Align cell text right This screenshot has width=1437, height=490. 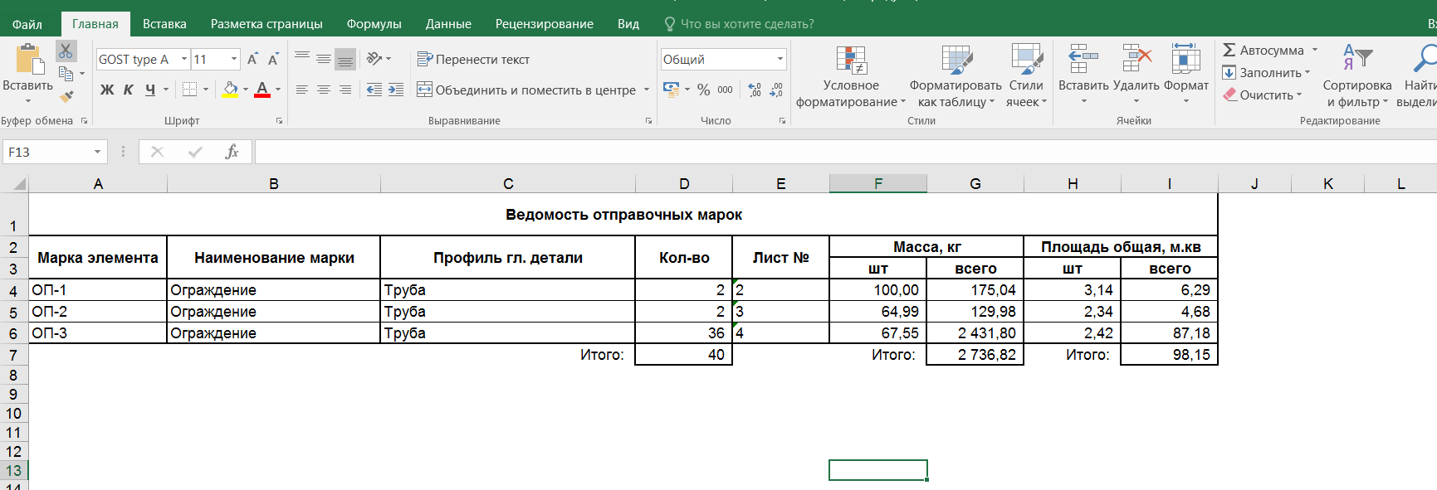click(x=345, y=90)
